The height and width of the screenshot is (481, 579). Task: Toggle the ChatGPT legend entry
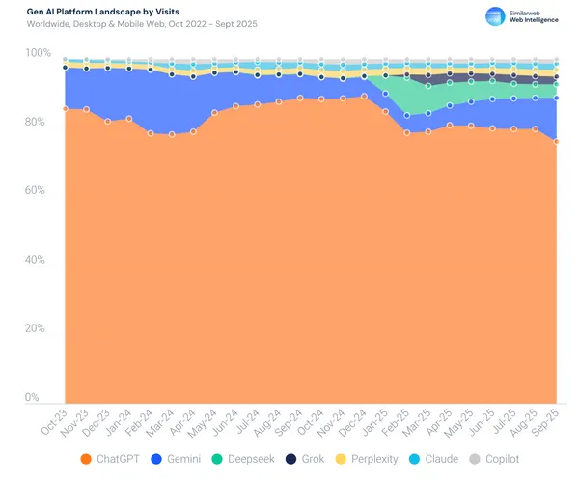tap(116, 458)
